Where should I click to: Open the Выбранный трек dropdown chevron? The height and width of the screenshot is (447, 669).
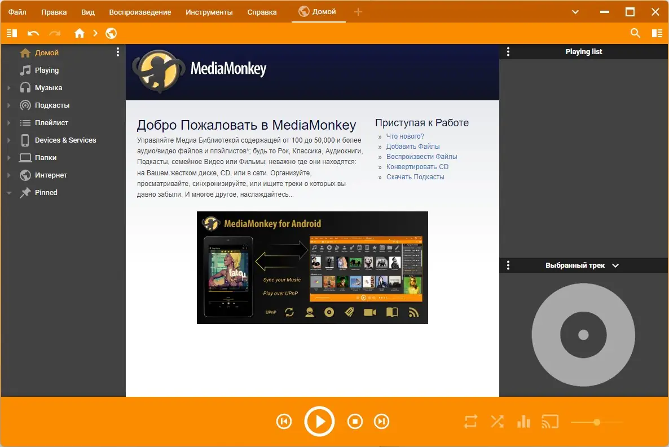coord(615,265)
